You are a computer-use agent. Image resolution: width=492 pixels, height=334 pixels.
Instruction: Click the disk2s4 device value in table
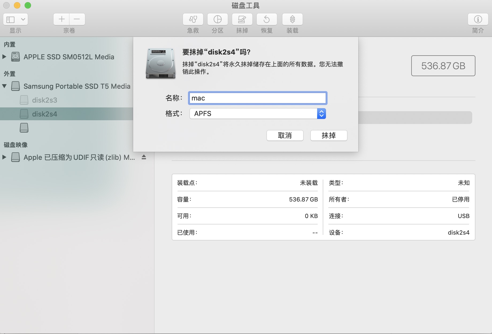(459, 232)
